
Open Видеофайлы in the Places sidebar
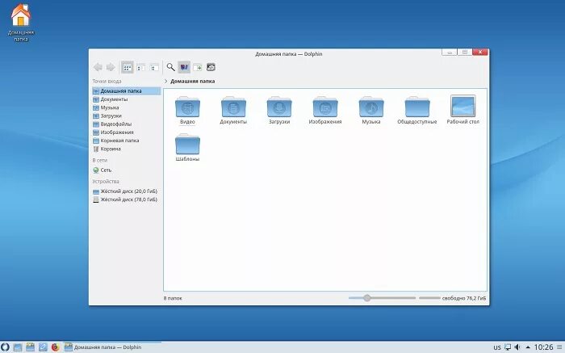pos(126,124)
